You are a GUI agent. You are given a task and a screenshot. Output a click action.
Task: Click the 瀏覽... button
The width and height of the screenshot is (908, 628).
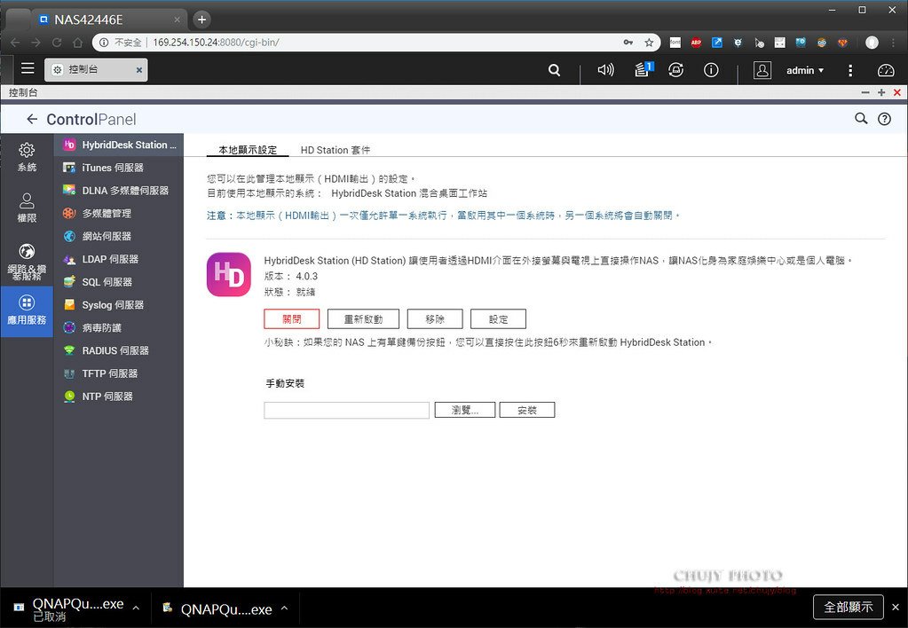tap(465, 410)
